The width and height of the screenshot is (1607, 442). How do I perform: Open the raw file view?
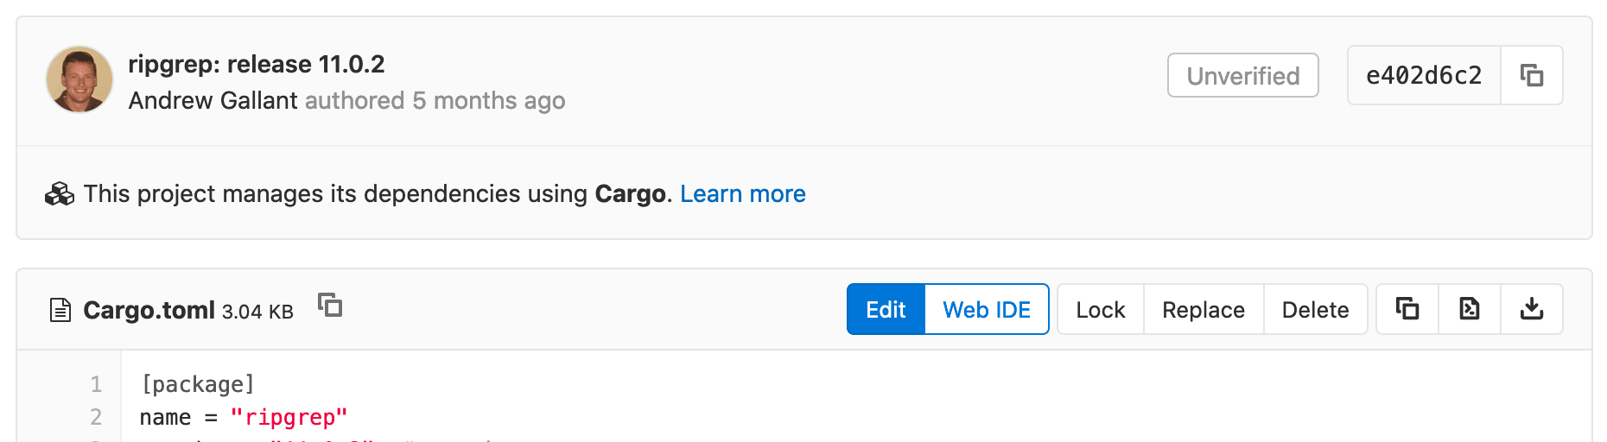click(x=1470, y=309)
